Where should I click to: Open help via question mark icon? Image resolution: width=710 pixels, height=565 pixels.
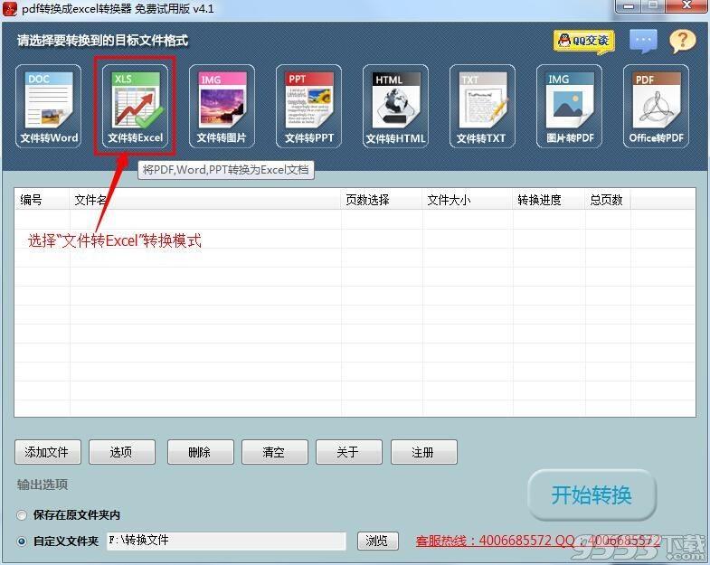[x=682, y=42]
